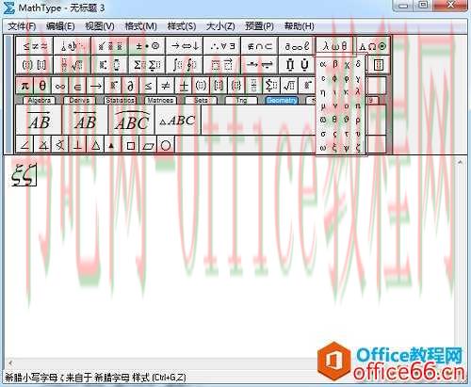Open the 格式(M) menu
The image size is (471, 387).
coord(140,26)
